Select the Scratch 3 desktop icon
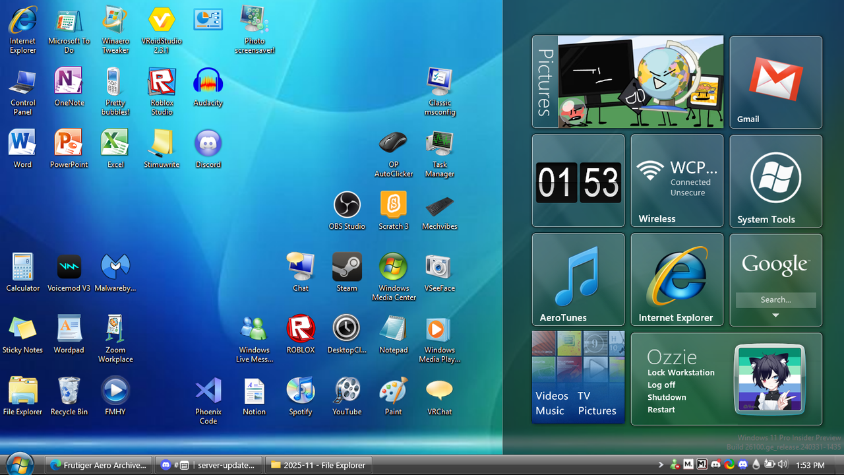The height and width of the screenshot is (475, 844). pos(394,210)
